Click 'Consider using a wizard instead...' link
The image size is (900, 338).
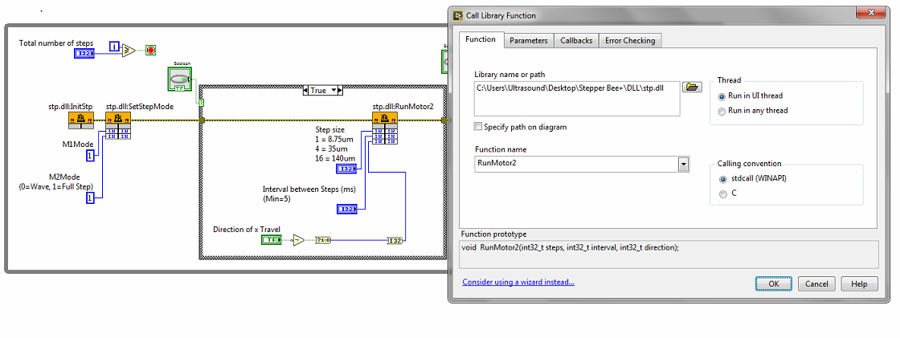pos(518,282)
